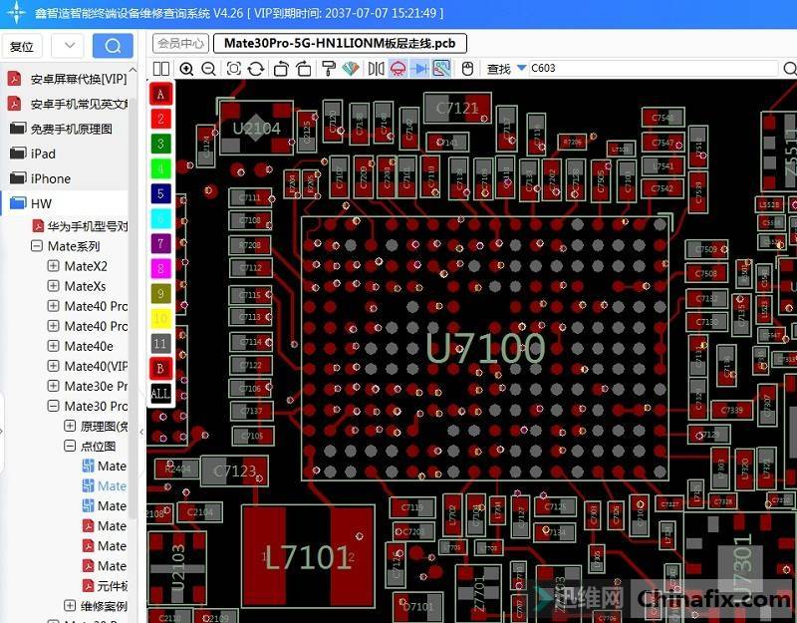Expand the MateX2 tree node
Viewport: 797px width, 623px height.
(x=54, y=266)
